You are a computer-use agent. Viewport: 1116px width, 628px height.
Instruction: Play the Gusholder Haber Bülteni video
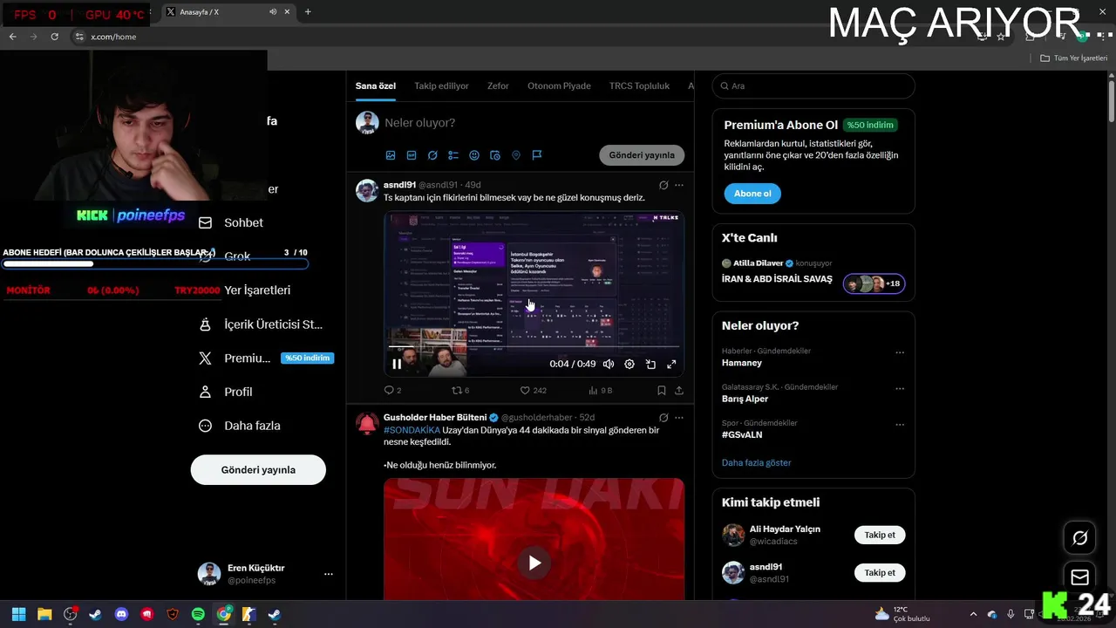click(x=534, y=563)
